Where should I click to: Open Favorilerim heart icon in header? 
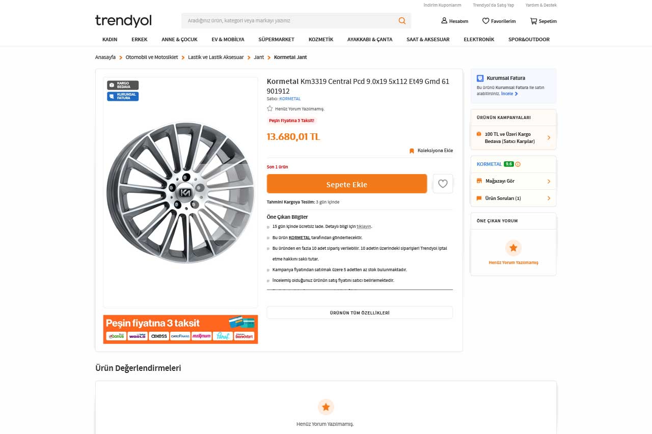[485, 21]
